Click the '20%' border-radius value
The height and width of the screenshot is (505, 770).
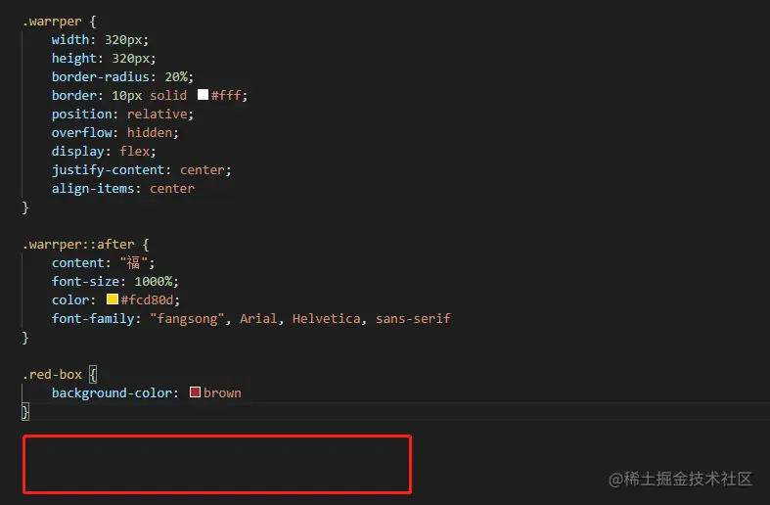[176, 77]
